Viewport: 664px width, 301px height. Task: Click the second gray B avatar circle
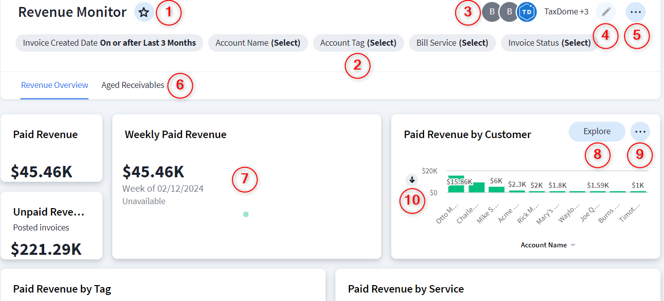click(508, 11)
